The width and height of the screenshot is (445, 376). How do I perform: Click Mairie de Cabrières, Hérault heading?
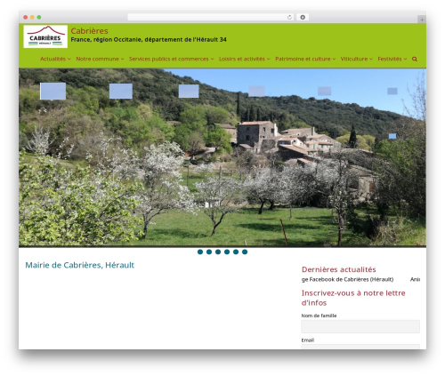point(79,265)
